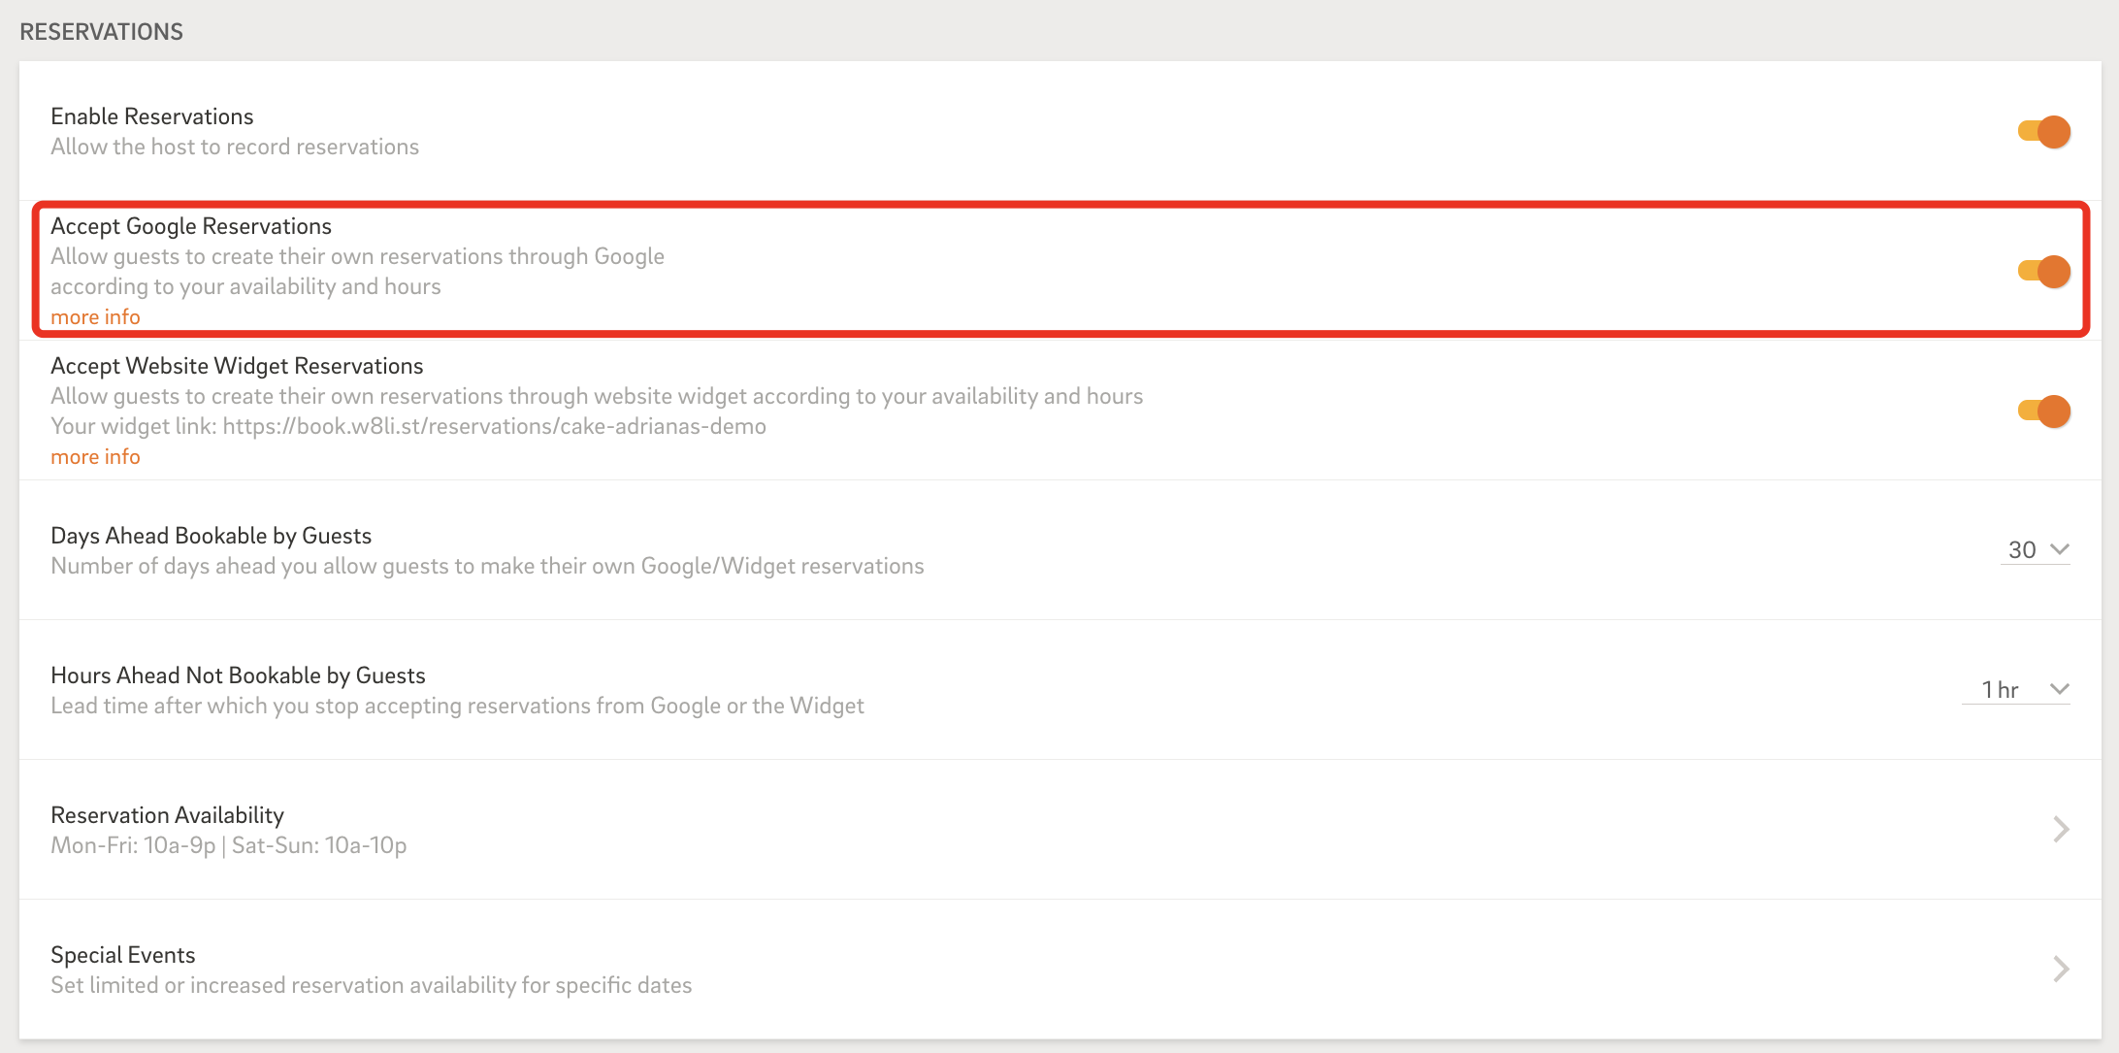Click the 'Lead time after which you stop' description
This screenshot has width=2119, height=1053.
(457, 706)
